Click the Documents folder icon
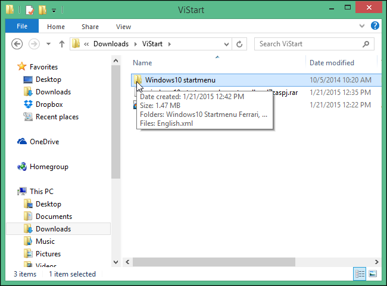Viewport: 387px width, 286px height. click(28, 216)
